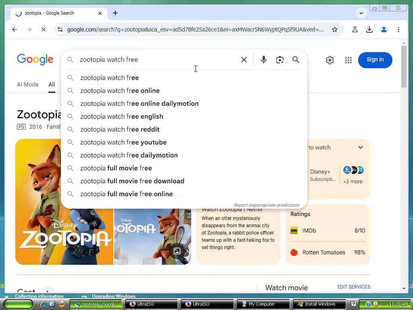Click the Windows Start button

[x=18, y=304]
